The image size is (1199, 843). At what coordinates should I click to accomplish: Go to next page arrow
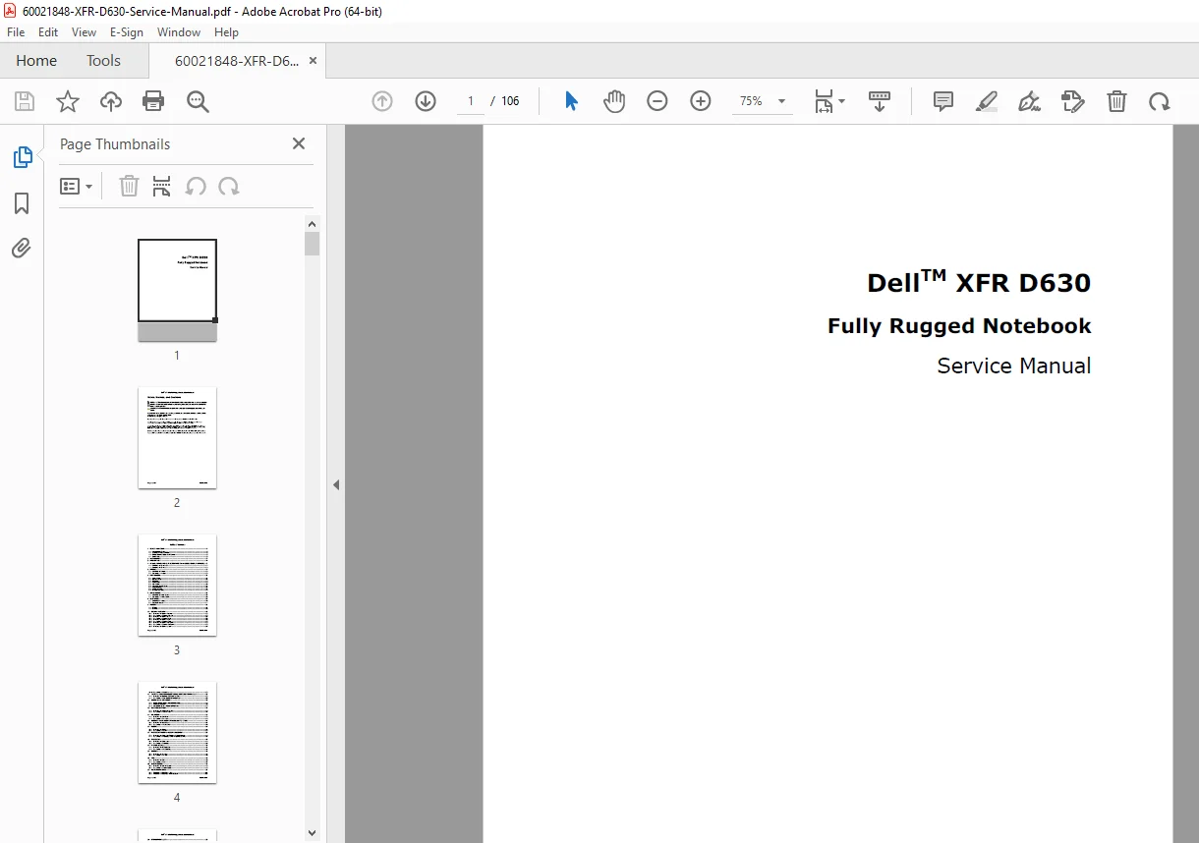(426, 101)
